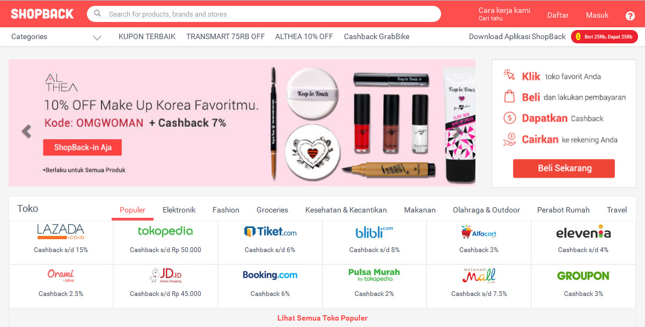Expand Cara kerja kami Cari tahu
645x327 pixels.
504,14
